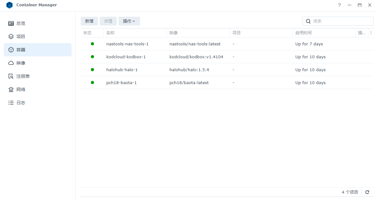The width and height of the screenshot is (377, 200).
Task: Click the 项目 column header
Action: pyautogui.click(x=261, y=33)
